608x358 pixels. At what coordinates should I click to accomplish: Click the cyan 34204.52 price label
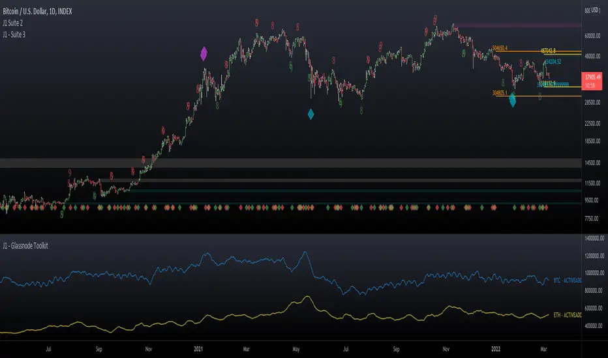pyautogui.click(x=553, y=62)
